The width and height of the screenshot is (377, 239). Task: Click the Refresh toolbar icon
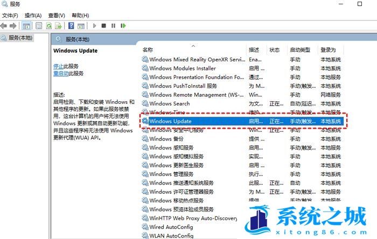pos(49,26)
